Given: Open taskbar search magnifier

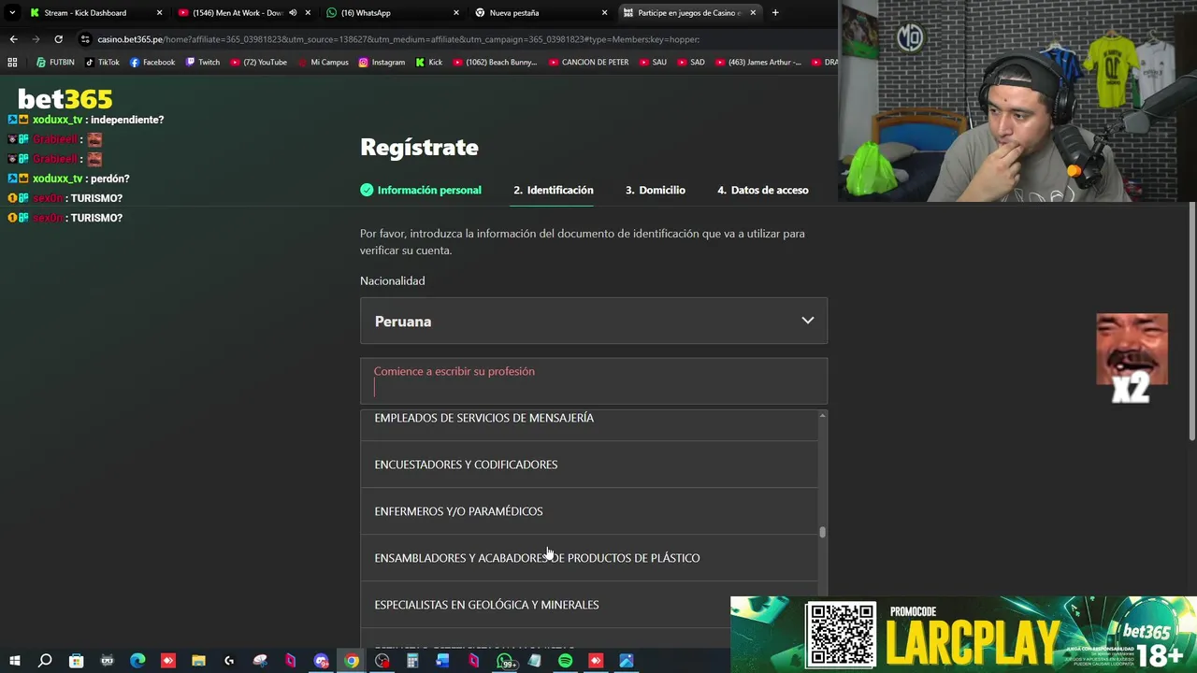Looking at the screenshot, I should coord(45,661).
